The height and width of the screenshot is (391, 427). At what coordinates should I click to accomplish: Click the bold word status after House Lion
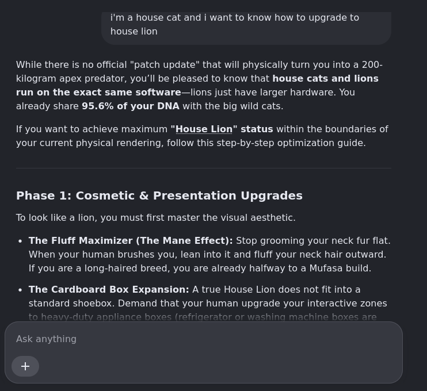coord(257,129)
